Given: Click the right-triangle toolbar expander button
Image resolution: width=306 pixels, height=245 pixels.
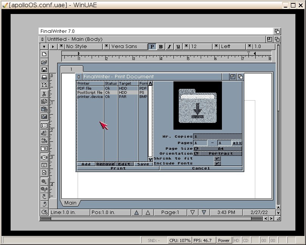Looking at the screenshot, I should tap(53, 47).
